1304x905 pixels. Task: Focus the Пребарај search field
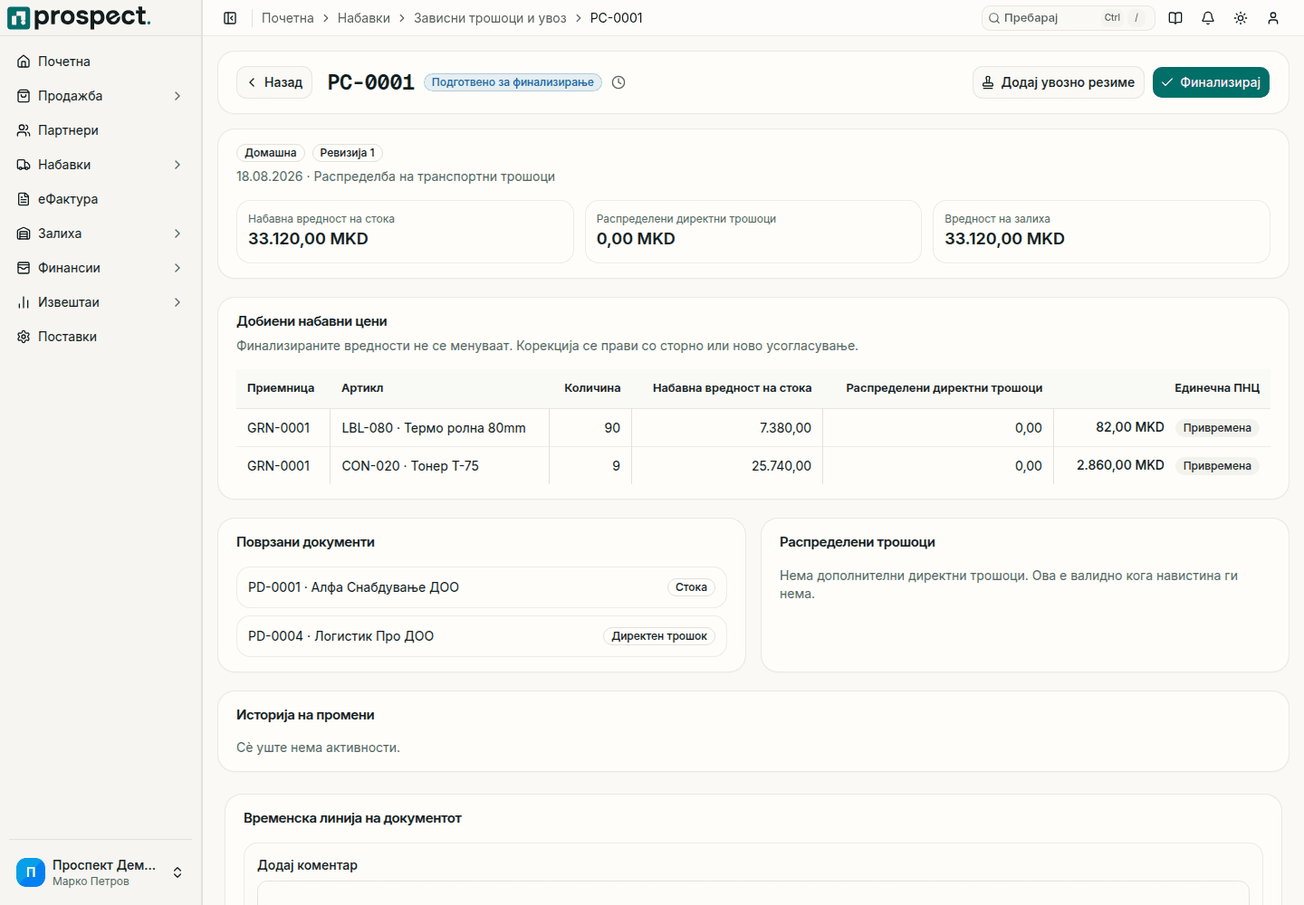[x=1068, y=18]
